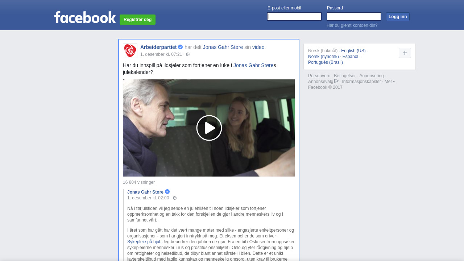This screenshot has height=261, width=464.
Task: Open the video link in share header
Action: tap(258, 47)
